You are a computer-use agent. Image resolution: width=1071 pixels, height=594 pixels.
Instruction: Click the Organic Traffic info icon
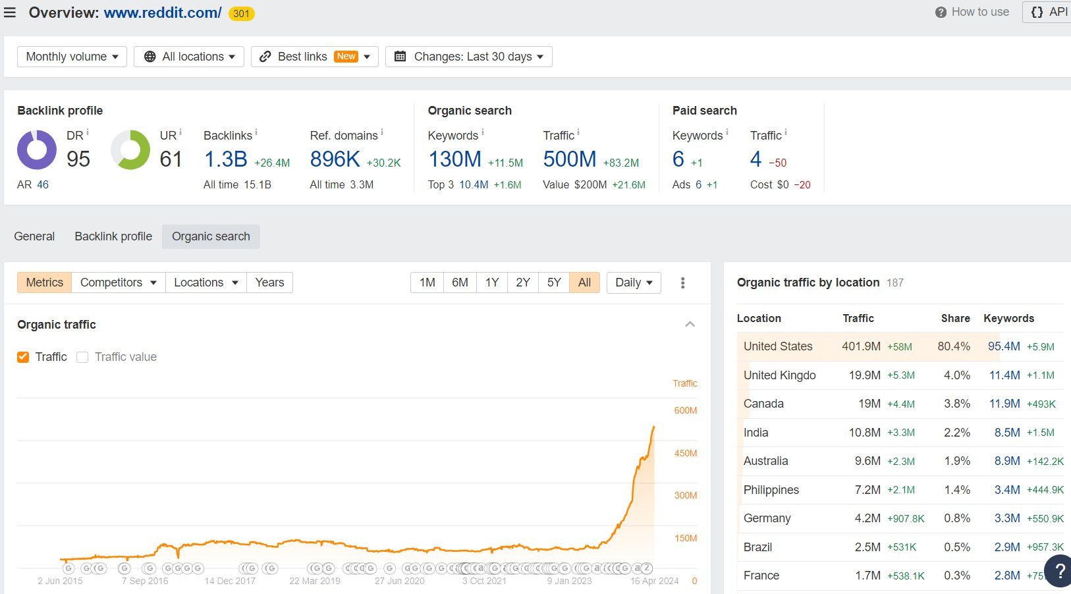(x=578, y=132)
